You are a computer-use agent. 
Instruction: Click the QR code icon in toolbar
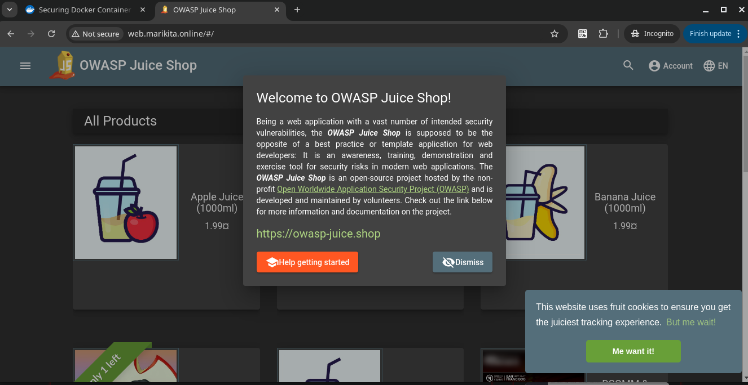pyautogui.click(x=583, y=34)
